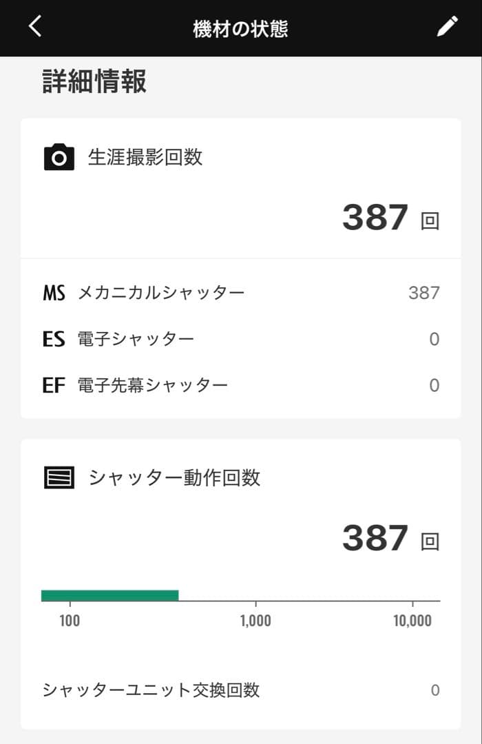The width and height of the screenshot is (482, 744).
Task: Tap the 機材の状態 header title
Action: pyautogui.click(x=240, y=28)
